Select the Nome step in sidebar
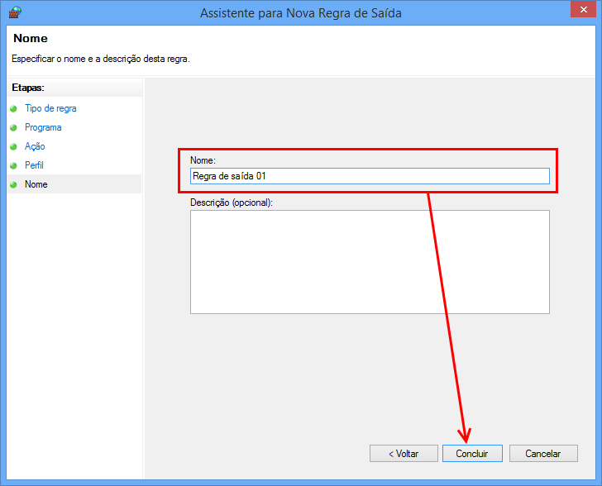The width and height of the screenshot is (602, 486). [x=36, y=184]
